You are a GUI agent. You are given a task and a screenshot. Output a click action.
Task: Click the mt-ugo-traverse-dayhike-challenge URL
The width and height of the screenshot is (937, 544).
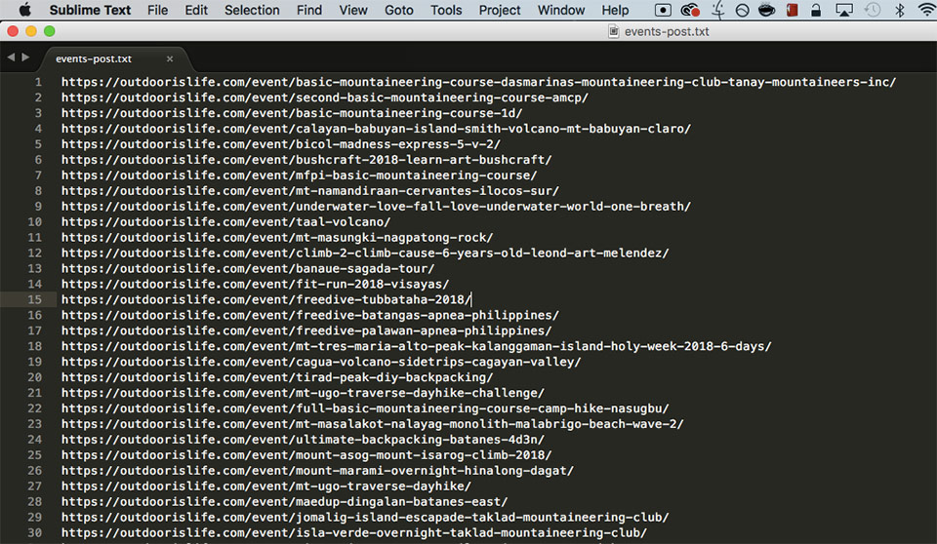(303, 392)
